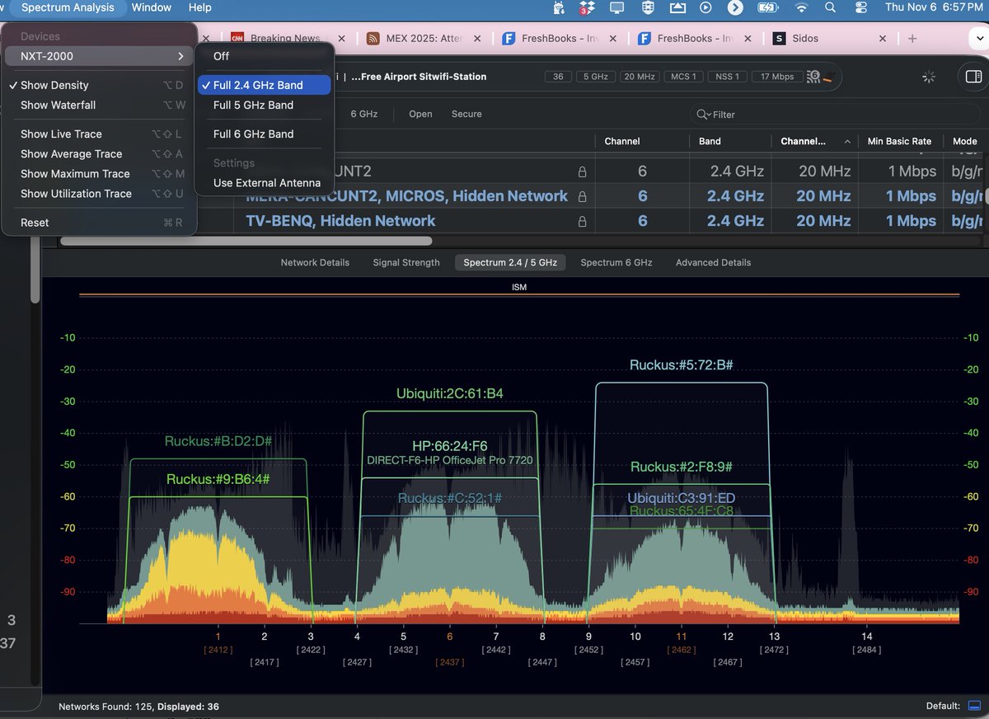Click the Airmail-style tray menu bar icon

point(677,7)
